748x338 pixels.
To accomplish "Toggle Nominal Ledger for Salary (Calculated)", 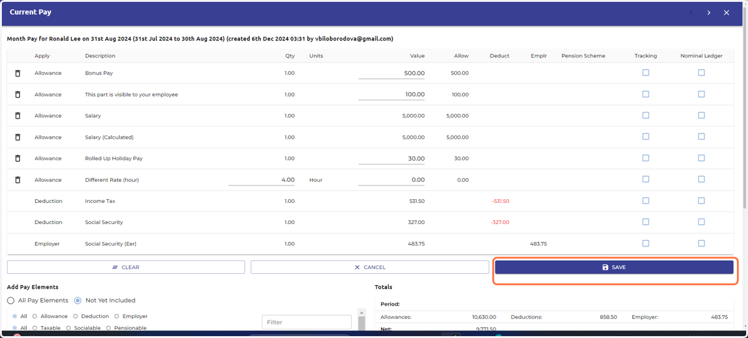I will pyautogui.click(x=701, y=137).
